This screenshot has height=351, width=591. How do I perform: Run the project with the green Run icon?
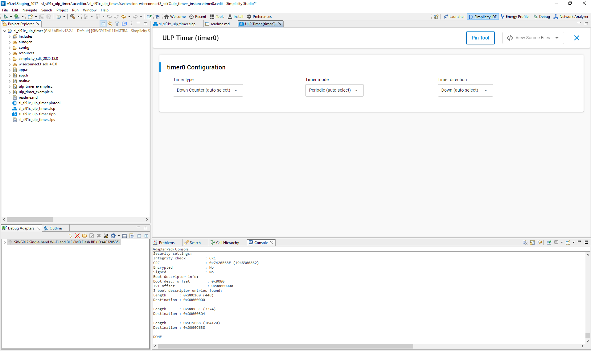click(x=16, y=16)
